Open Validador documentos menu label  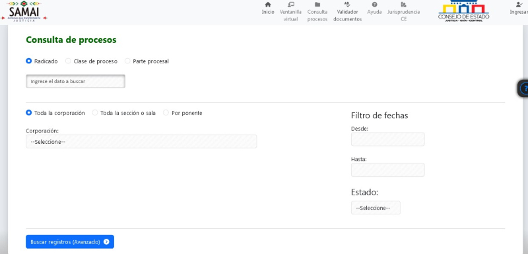coord(348,15)
